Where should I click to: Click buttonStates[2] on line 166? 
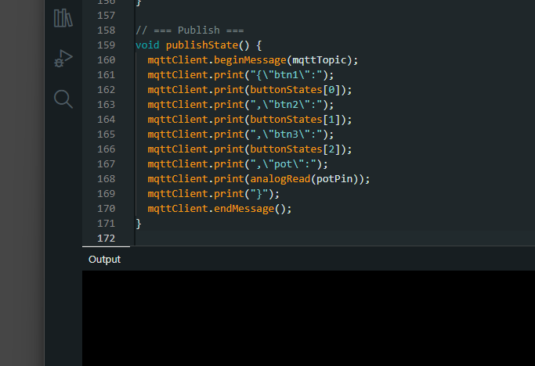298,149
